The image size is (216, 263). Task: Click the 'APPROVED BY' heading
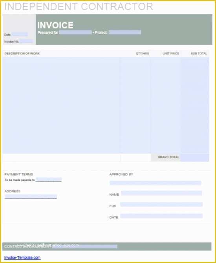pos(121,174)
